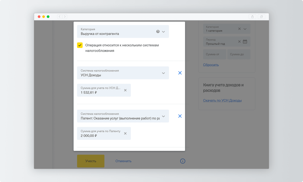Click the Сбросить link
Screen dimensions: 303x182
click(211, 65)
